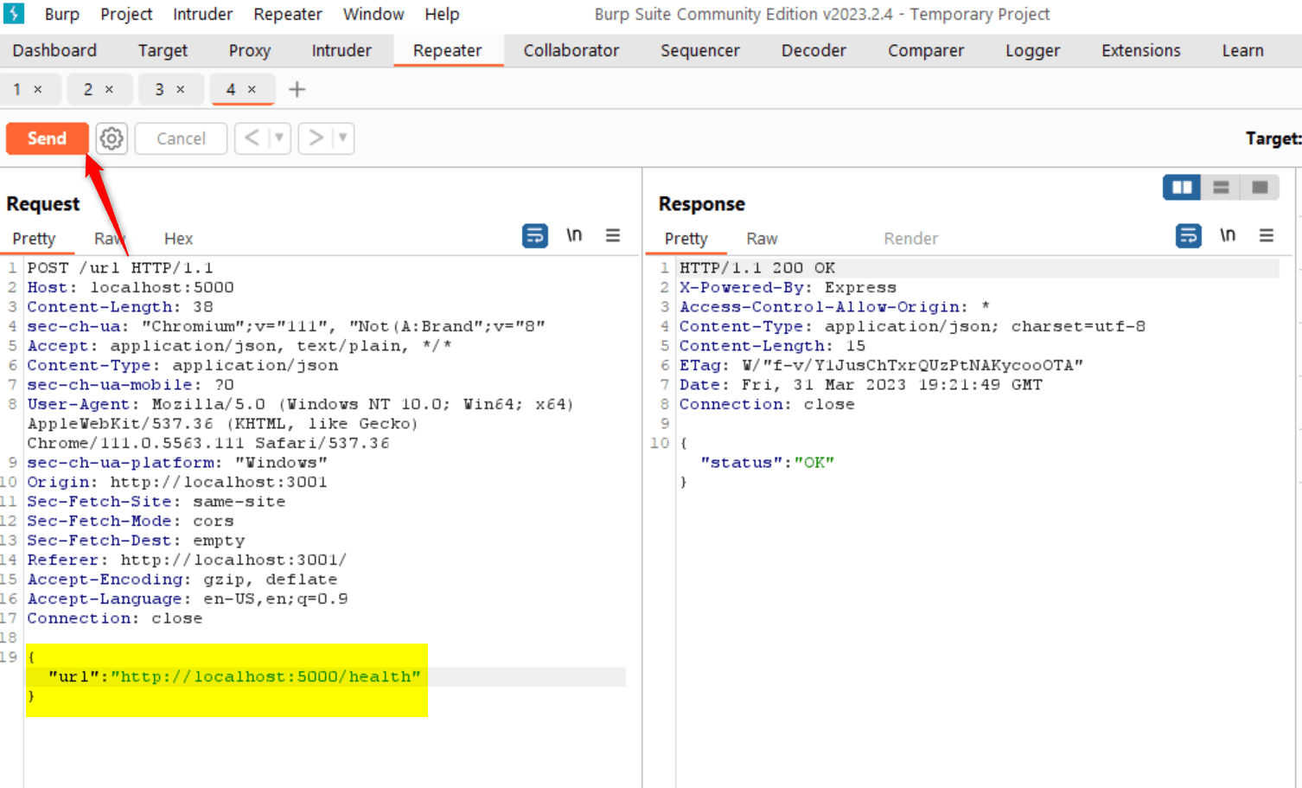This screenshot has width=1302, height=788.
Task: Toggle word wrap icon in Request panel
Action: (x=535, y=235)
